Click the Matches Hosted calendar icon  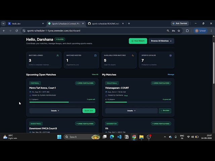(x=95, y=55)
